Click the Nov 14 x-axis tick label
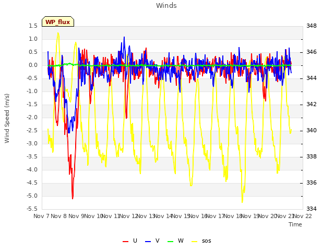 coord(163,216)
